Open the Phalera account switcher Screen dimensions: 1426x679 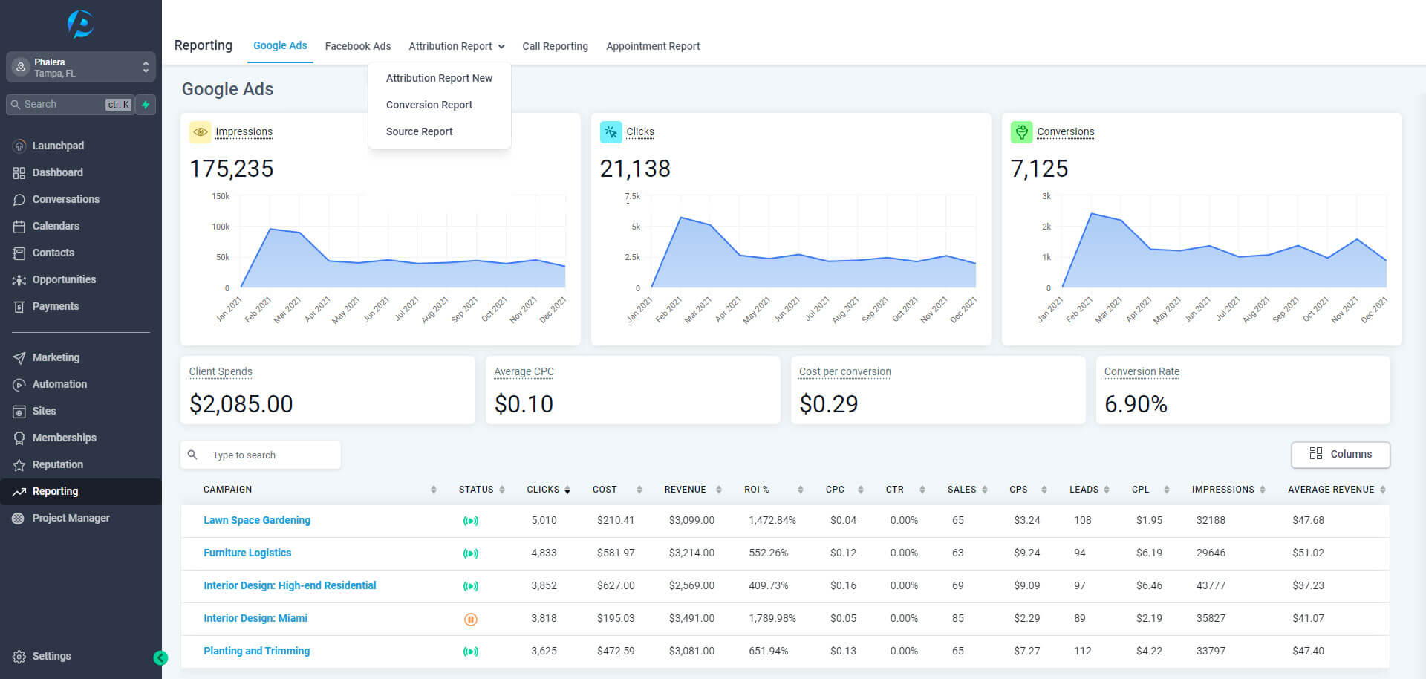click(x=81, y=67)
